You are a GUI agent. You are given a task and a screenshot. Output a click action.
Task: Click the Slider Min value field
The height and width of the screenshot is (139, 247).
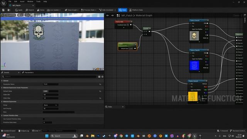pyautogui.click(x=51, y=95)
